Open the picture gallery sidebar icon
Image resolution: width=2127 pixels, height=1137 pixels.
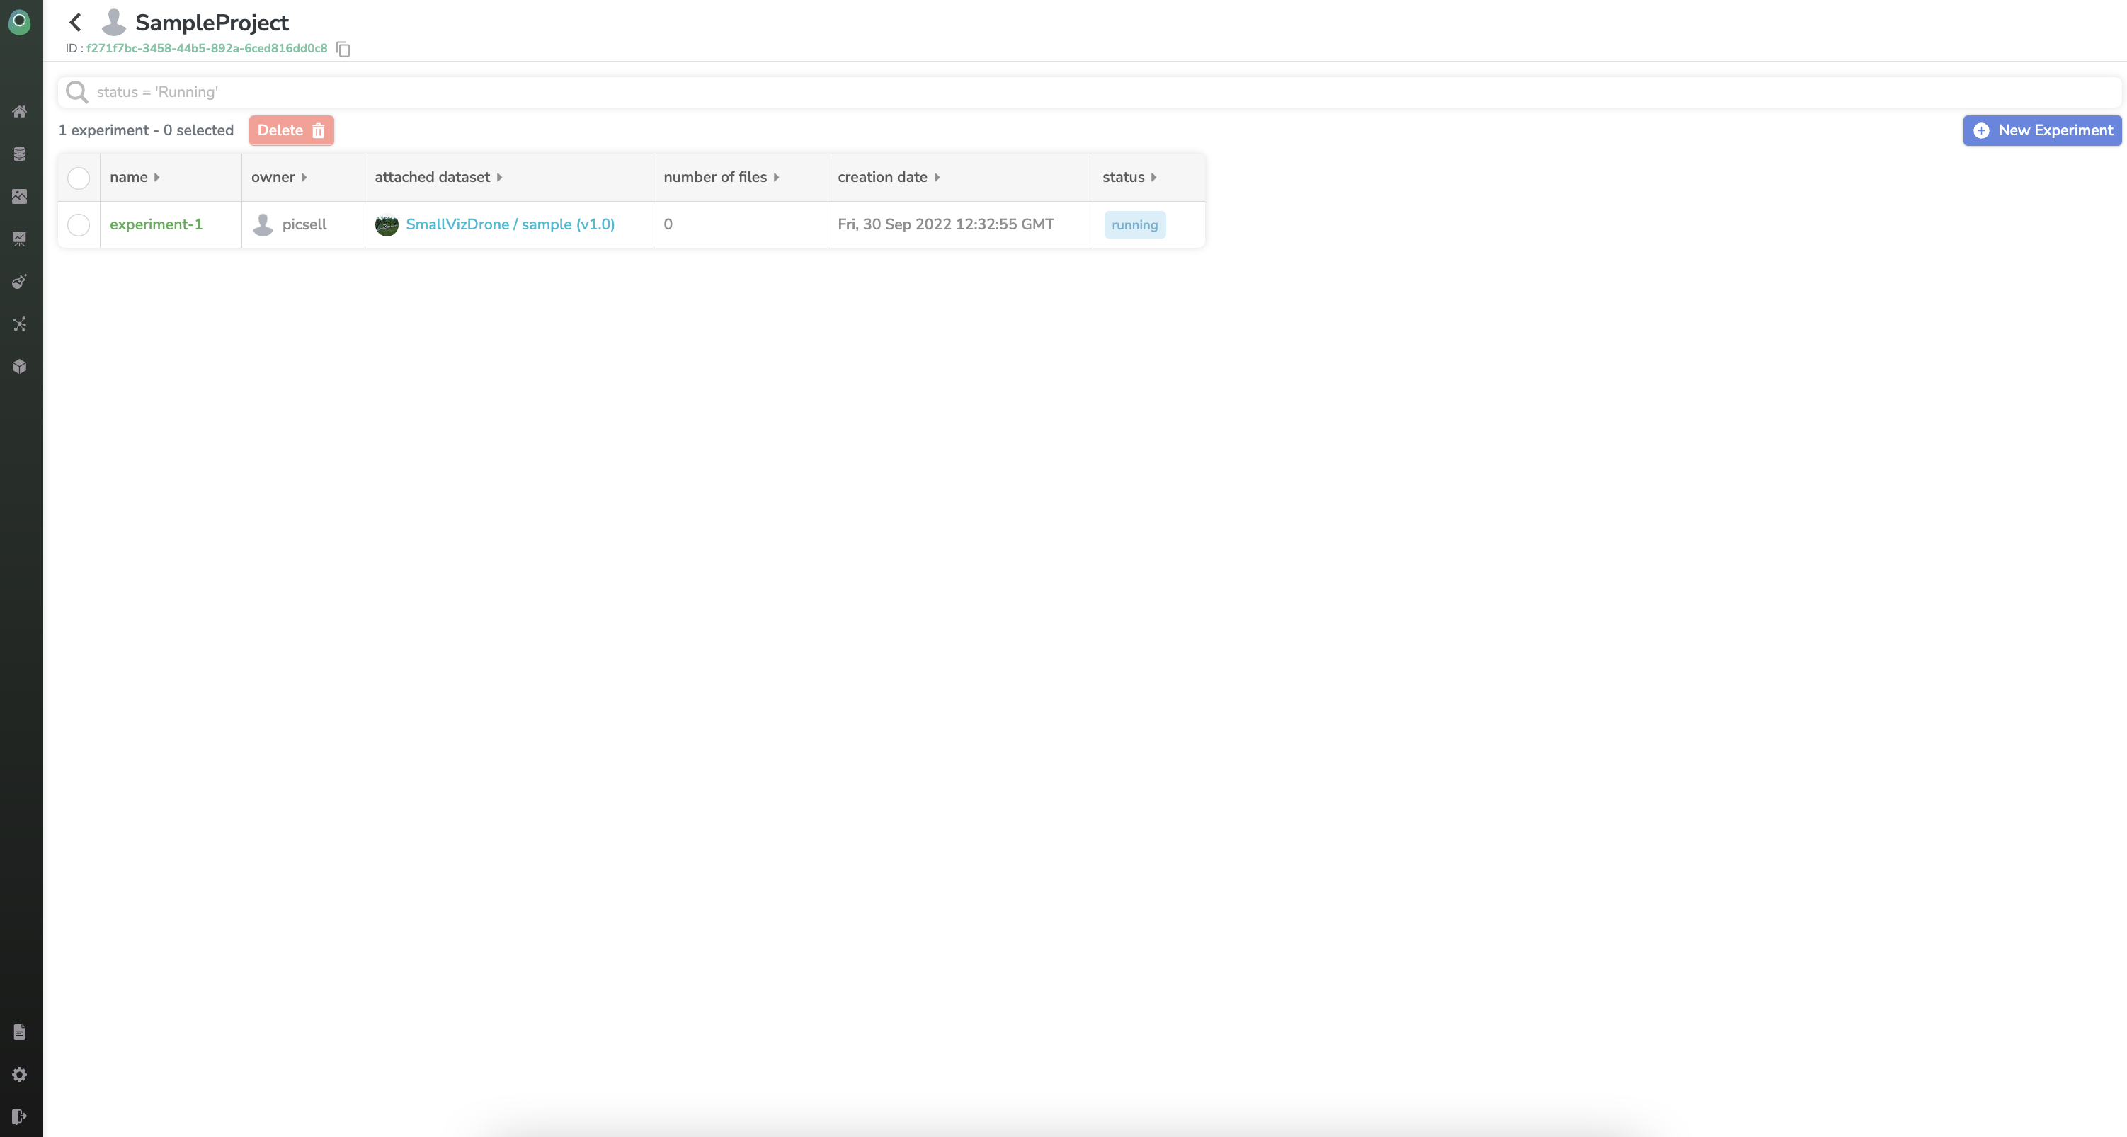20,197
